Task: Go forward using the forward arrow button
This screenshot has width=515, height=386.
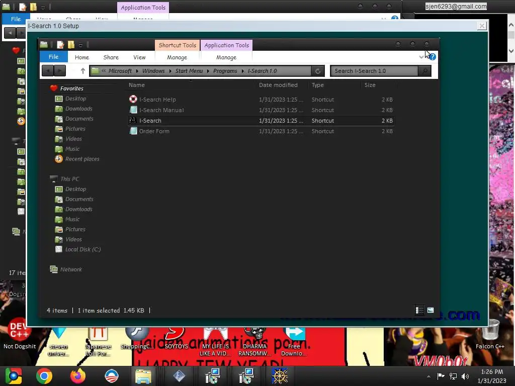Action: (60, 70)
